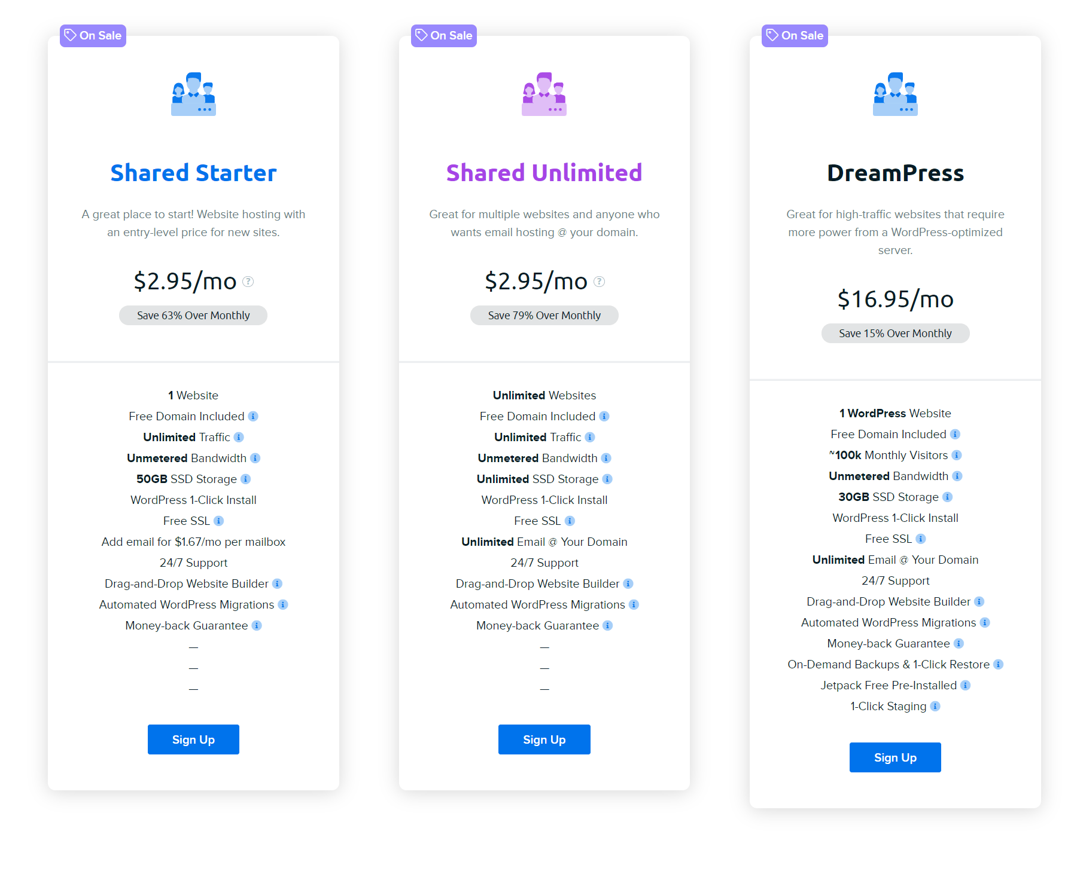Click the On Sale badge on Shared Starter
The image size is (1077, 874).
tap(93, 36)
